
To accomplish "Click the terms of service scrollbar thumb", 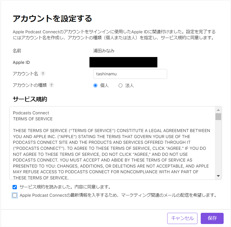I will (x=218, y=117).
